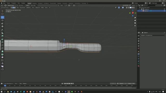Image resolution: width=166 pixels, height=93 pixels.
Task: Click the outliner search field
Action: (x=151, y=5)
